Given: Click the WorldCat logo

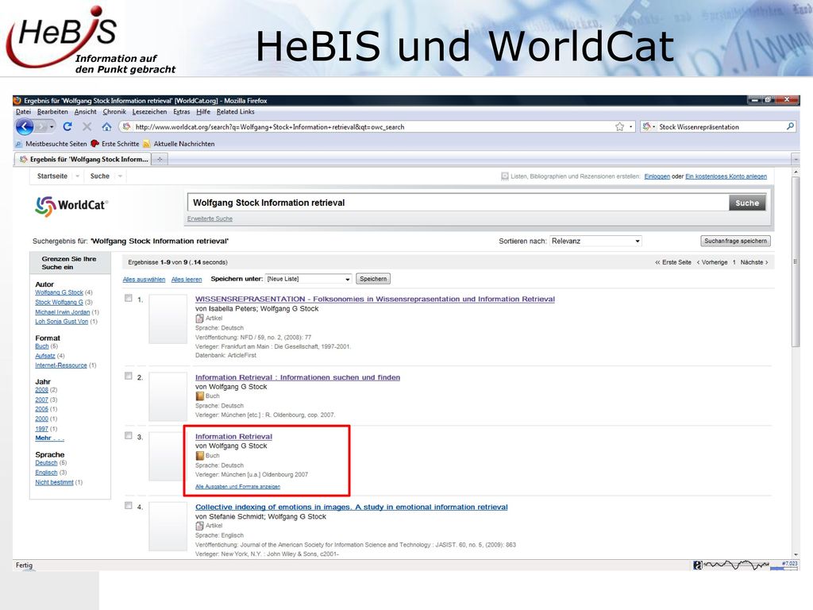Looking at the screenshot, I should coord(71,206).
